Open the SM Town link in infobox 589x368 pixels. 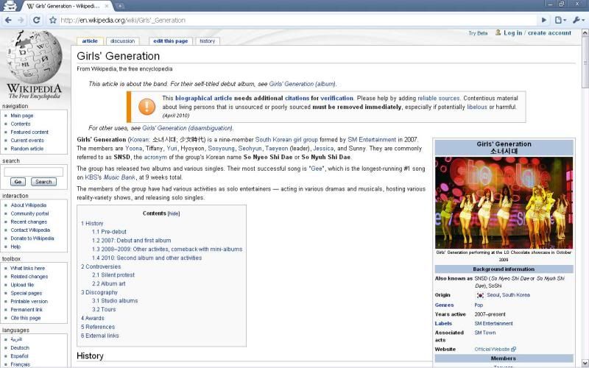(x=485, y=333)
